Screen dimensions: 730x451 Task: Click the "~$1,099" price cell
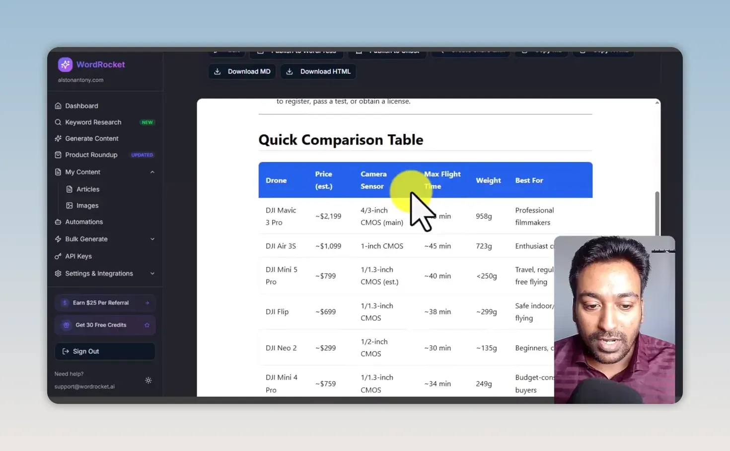click(328, 246)
